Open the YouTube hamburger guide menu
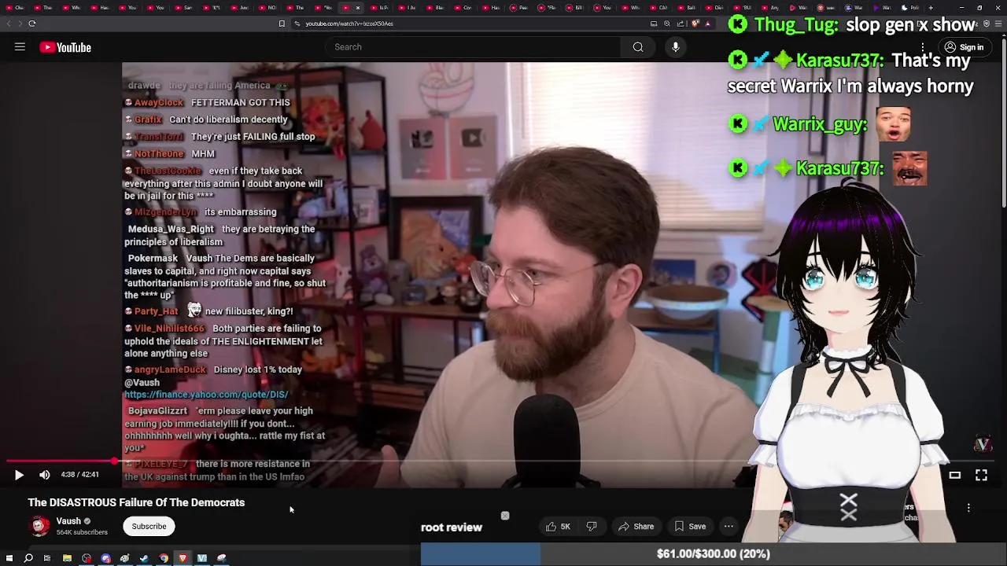The width and height of the screenshot is (1007, 566). coord(20,47)
